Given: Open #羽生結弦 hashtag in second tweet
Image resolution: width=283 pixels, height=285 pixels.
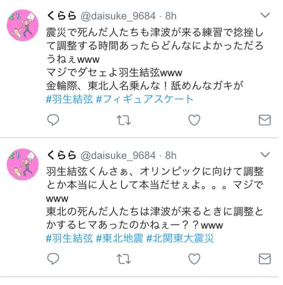Looking at the screenshot, I should click(x=69, y=239).
